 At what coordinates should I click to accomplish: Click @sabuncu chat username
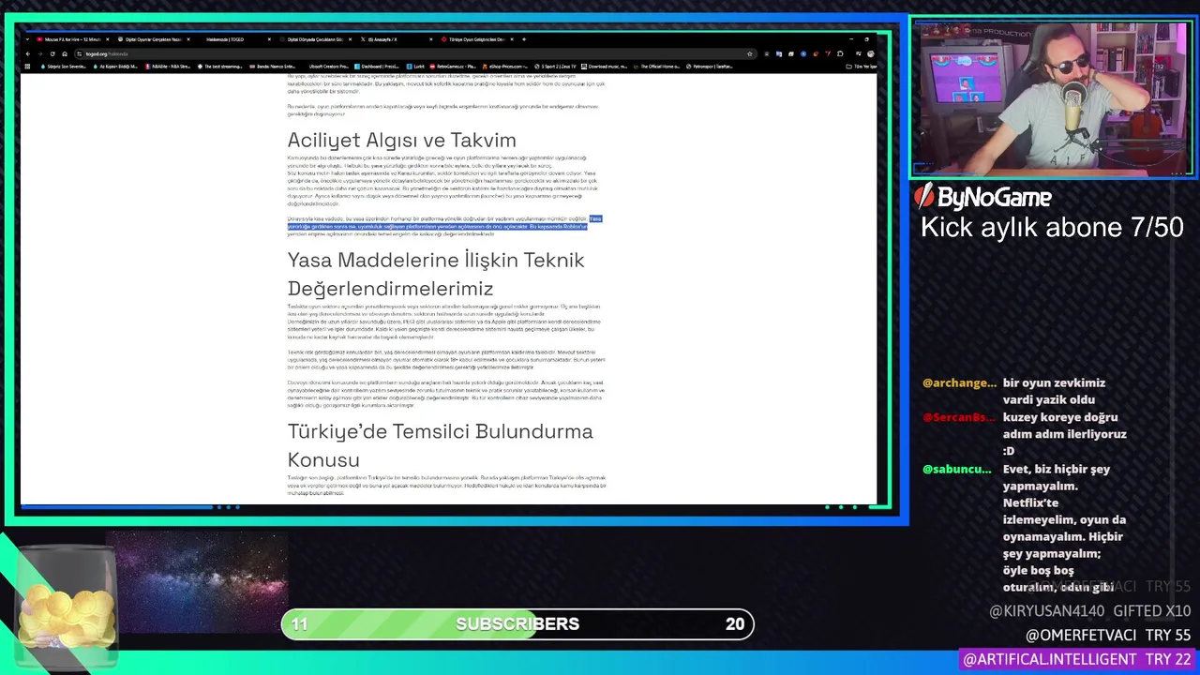[x=956, y=469]
